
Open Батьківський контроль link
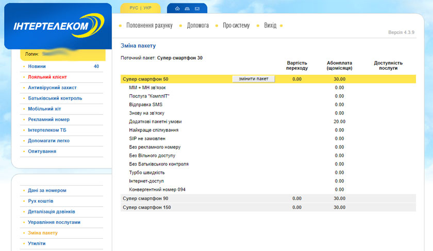coord(55,98)
